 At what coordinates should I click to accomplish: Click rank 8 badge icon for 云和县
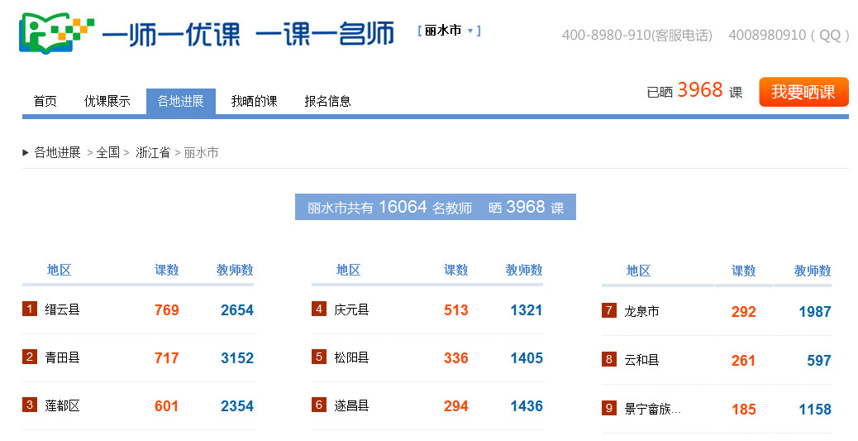[609, 359]
